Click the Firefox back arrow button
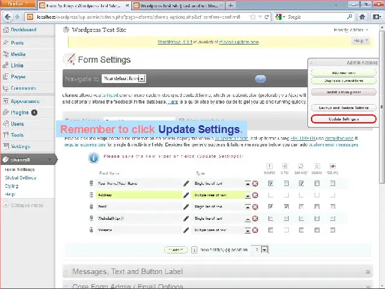This screenshot has height=289, width=385. pyautogui.click(x=7, y=17)
